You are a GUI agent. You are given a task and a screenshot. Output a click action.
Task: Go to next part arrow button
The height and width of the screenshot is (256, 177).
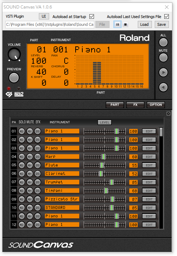click(x=163, y=73)
